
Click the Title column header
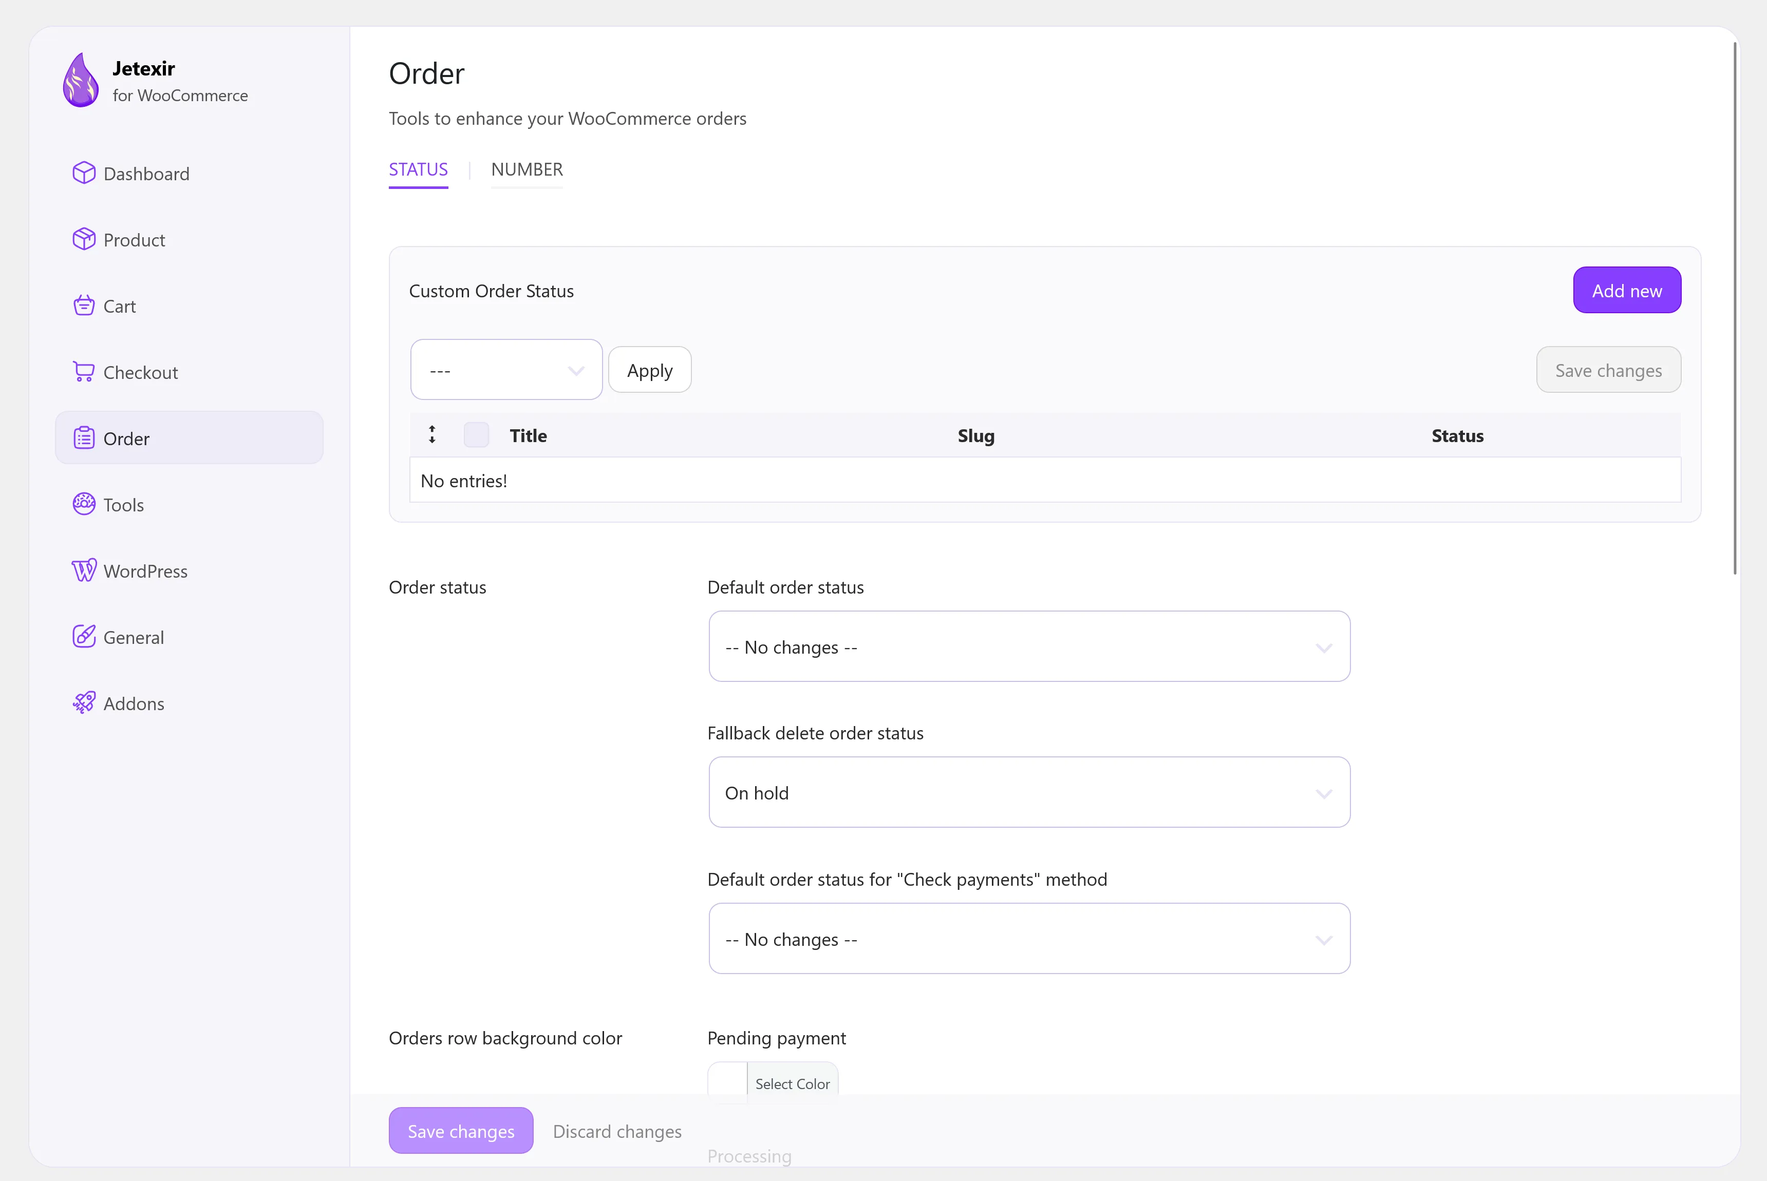tap(528, 435)
